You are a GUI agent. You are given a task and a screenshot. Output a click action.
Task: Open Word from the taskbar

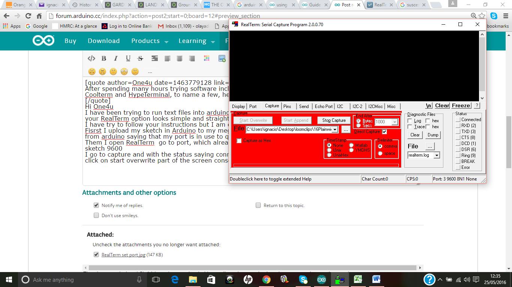[x=376, y=280]
